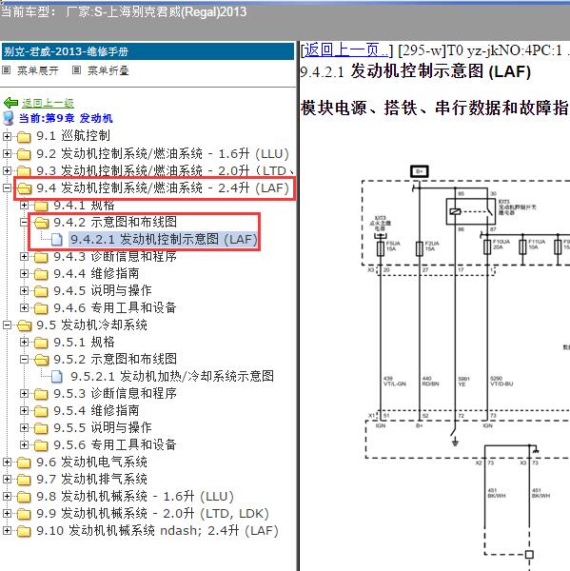The image size is (570, 571).
Task: Click folder icon of 9.5.6 专用工具和设备
Action: coord(41,445)
